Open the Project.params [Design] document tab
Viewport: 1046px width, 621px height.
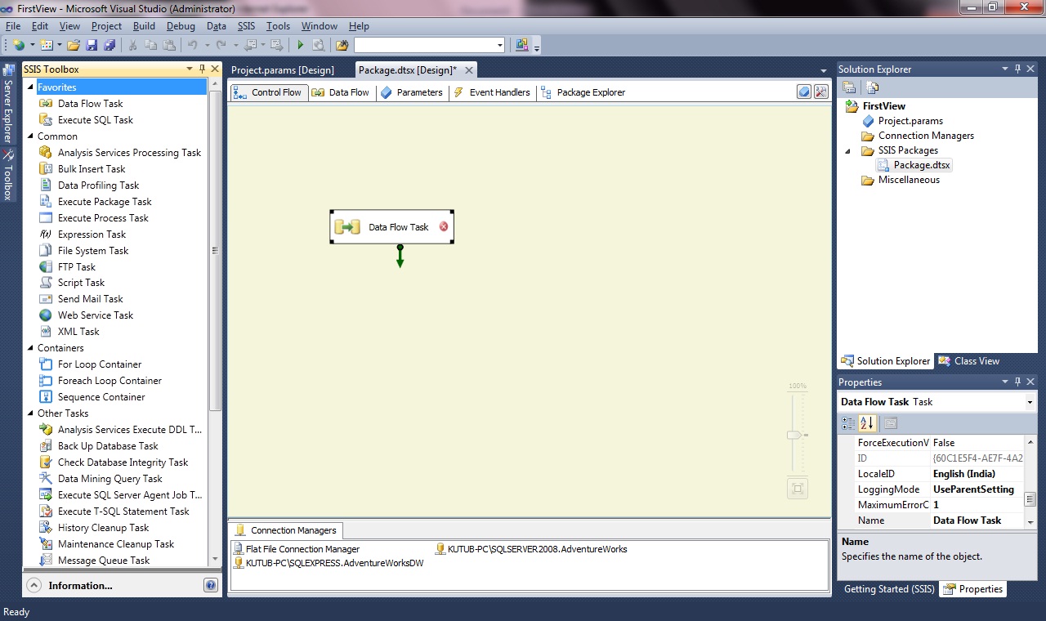(x=283, y=70)
